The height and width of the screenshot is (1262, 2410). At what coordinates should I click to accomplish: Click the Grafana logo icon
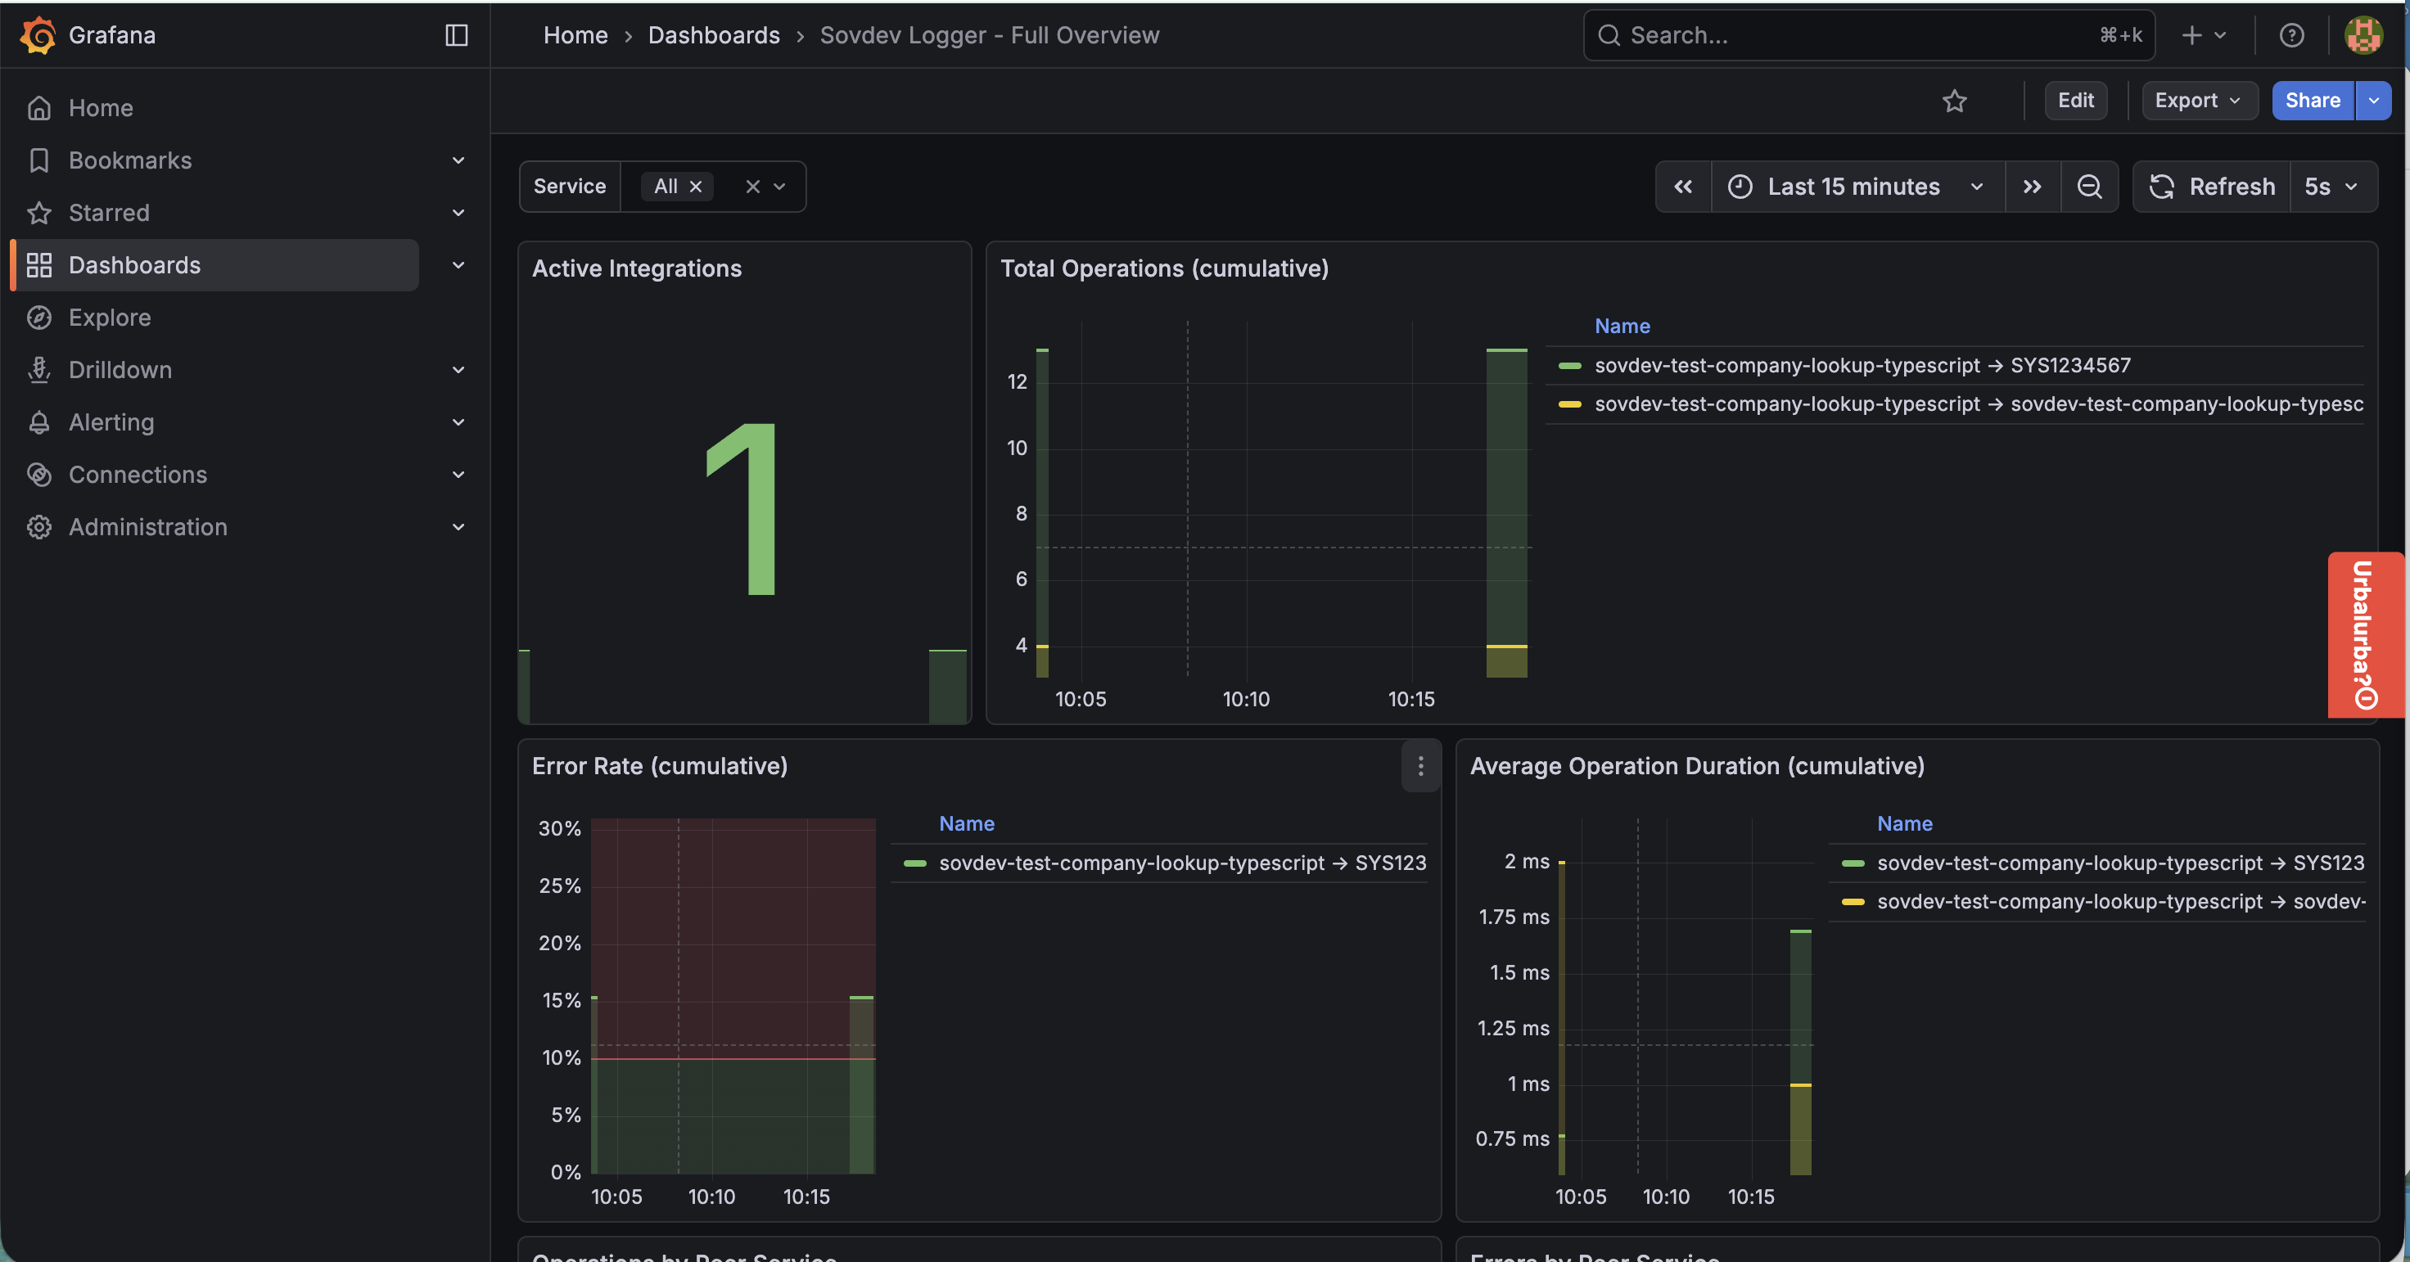pos(38,35)
